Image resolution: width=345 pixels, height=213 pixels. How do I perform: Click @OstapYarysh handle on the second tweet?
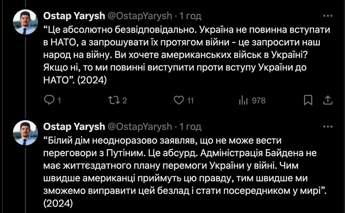pyautogui.click(x=139, y=126)
